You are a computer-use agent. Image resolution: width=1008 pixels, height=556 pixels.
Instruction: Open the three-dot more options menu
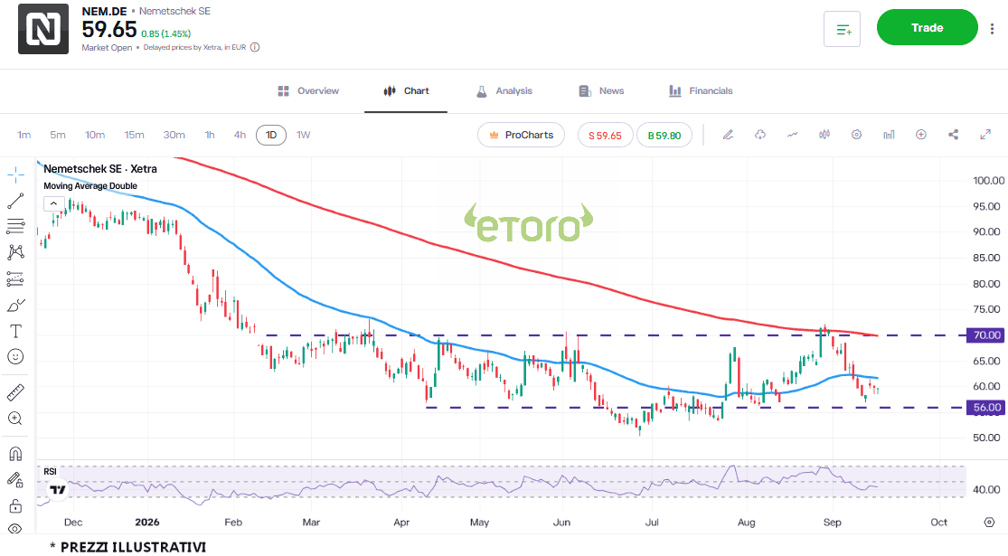point(993,28)
